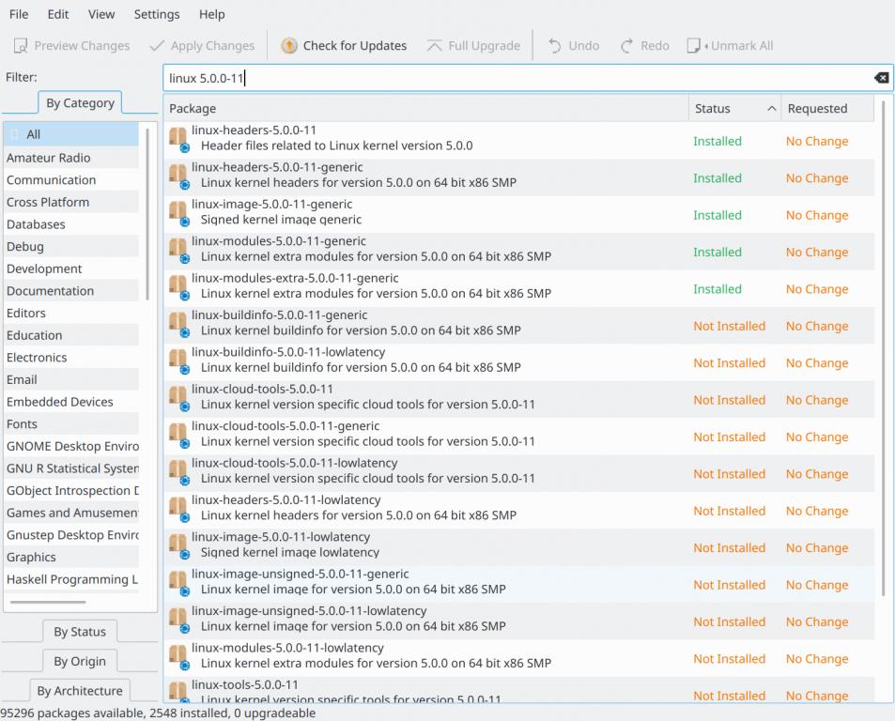Expand the By Origin filter section
This screenshot has width=895, height=721.
pos(80,662)
